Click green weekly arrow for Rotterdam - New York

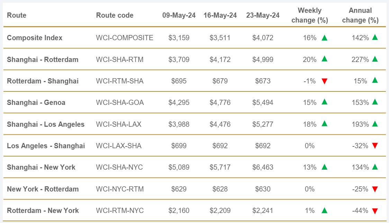(x=324, y=210)
